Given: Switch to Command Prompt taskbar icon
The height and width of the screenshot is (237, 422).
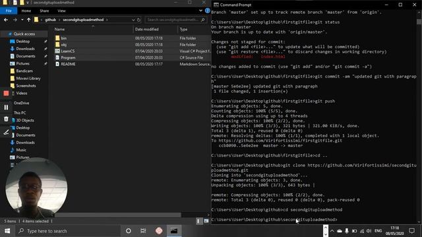Looking at the screenshot, I should [x=174, y=231].
